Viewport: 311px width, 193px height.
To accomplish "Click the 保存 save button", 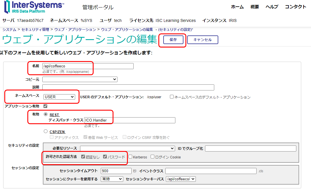I will click(x=173, y=40).
